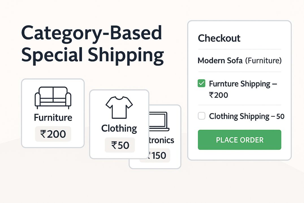304x203 pixels.
Task: Select the Furniture label text
Action: coord(53,117)
